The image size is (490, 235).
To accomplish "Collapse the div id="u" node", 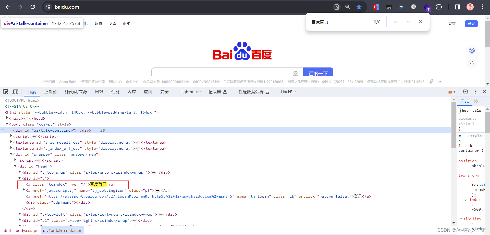I will tap(20, 178).
